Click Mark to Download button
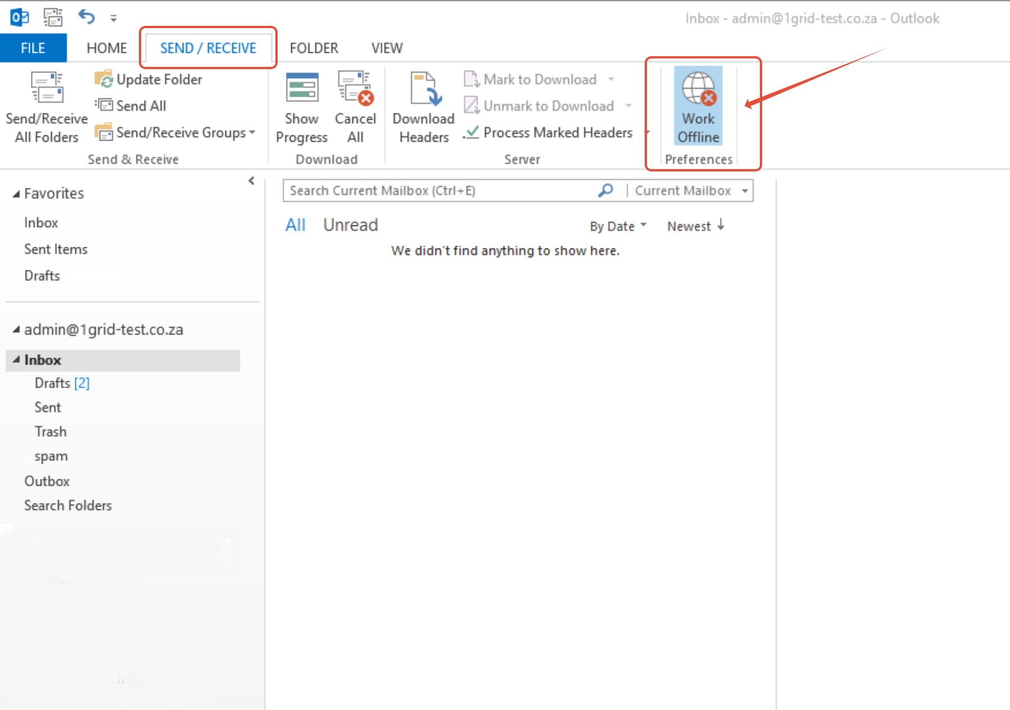The image size is (1010, 710). [x=531, y=79]
